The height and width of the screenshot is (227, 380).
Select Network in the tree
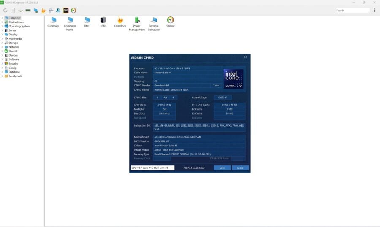pos(14,47)
